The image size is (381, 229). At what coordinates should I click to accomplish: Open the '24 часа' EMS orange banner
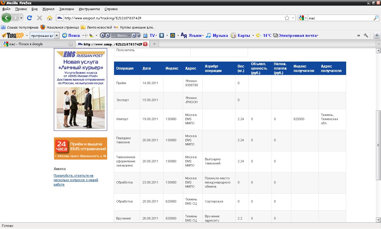80,148
